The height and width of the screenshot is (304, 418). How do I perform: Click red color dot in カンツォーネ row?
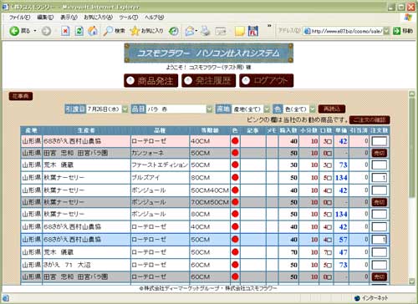tap(235, 153)
